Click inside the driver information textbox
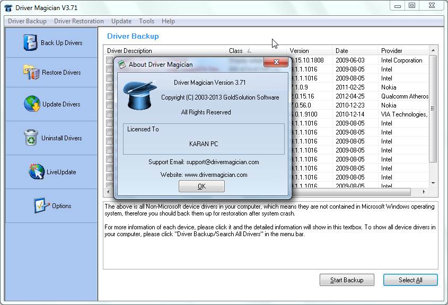The height and width of the screenshot is (305, 448). (270, 235)
